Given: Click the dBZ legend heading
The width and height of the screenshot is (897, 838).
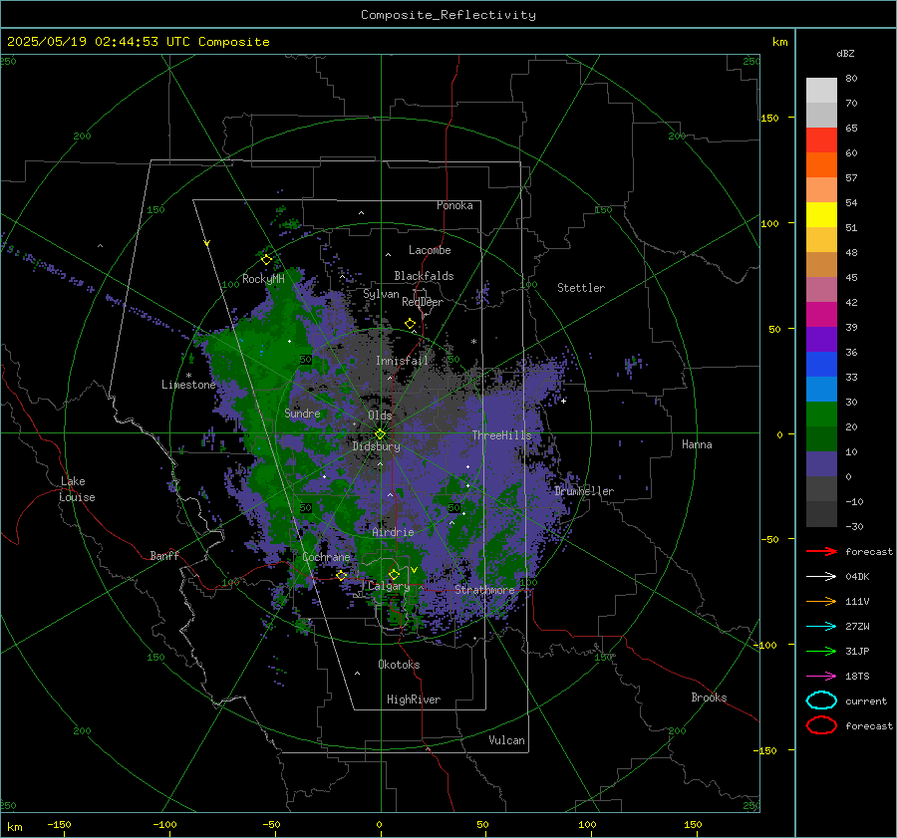Looking at the screenshot, I should pyautogui.click(x=845, y=53).
